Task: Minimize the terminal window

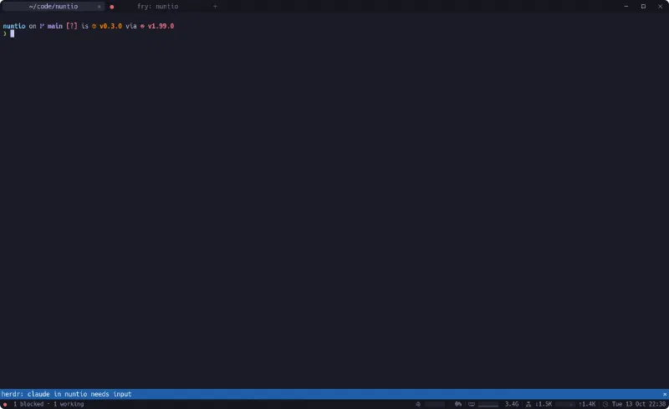Action: tap(626, 7)
